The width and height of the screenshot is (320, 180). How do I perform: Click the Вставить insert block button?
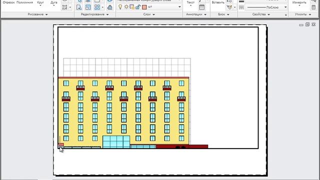[x=218, y=2]
